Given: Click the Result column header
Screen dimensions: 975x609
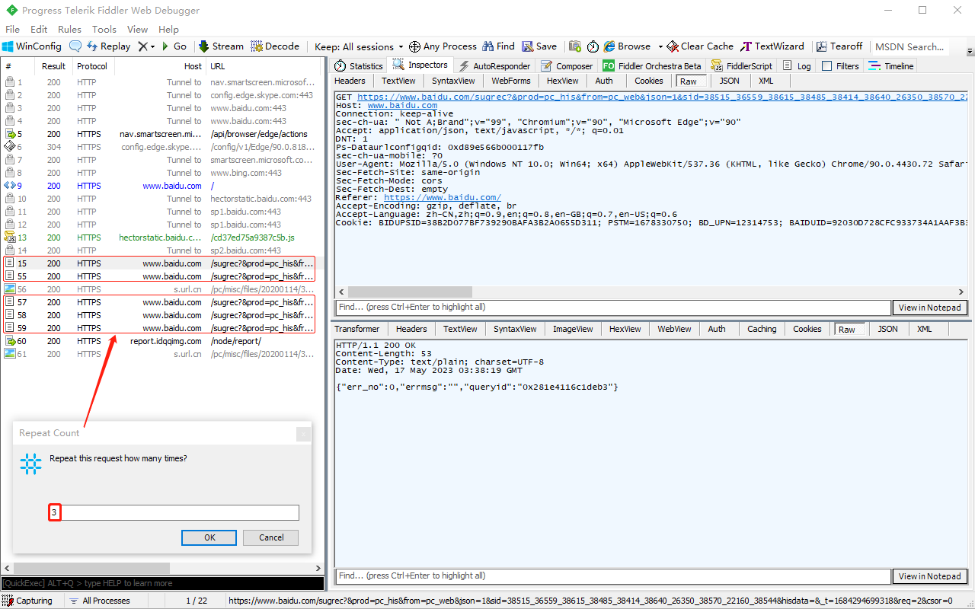Looking at the screenshot, I should coord(53,66).
